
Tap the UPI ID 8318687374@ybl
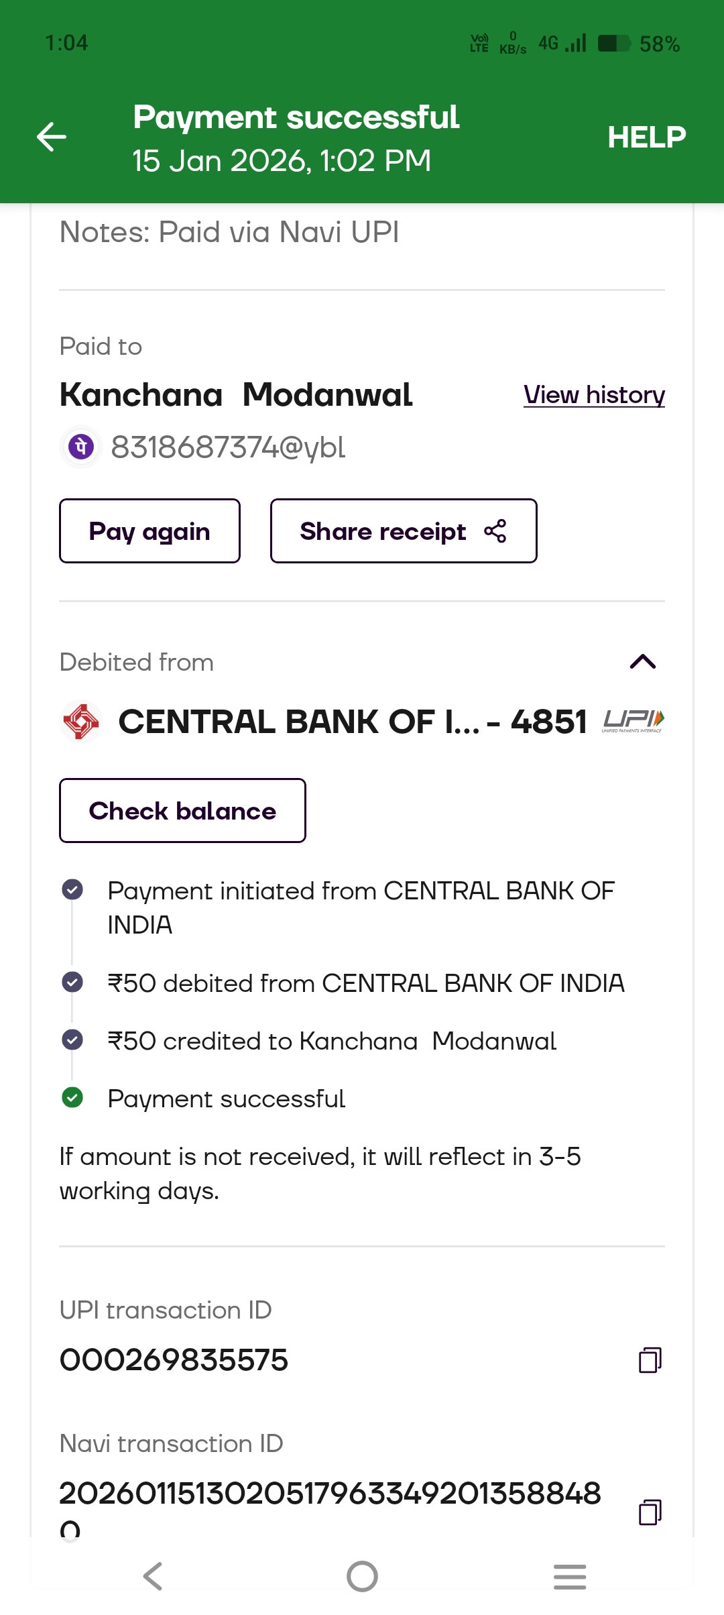point(228,447)
